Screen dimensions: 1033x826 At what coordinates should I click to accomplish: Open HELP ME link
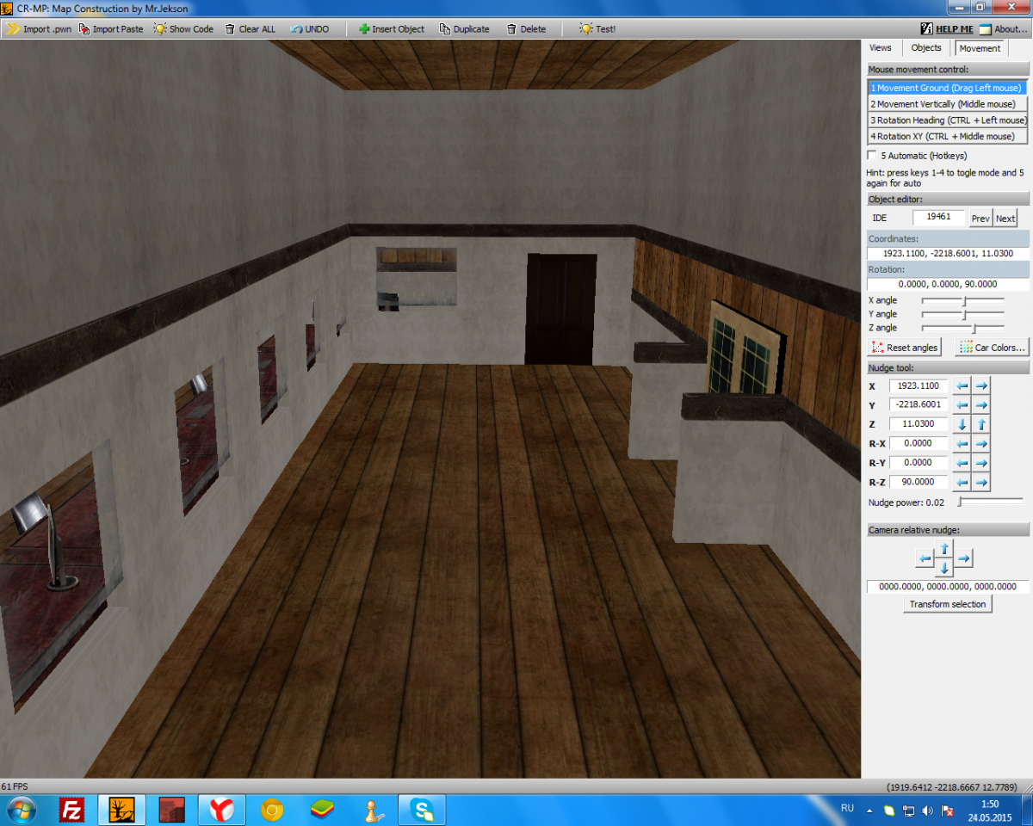pyautogui.click(x=947, y=28)
